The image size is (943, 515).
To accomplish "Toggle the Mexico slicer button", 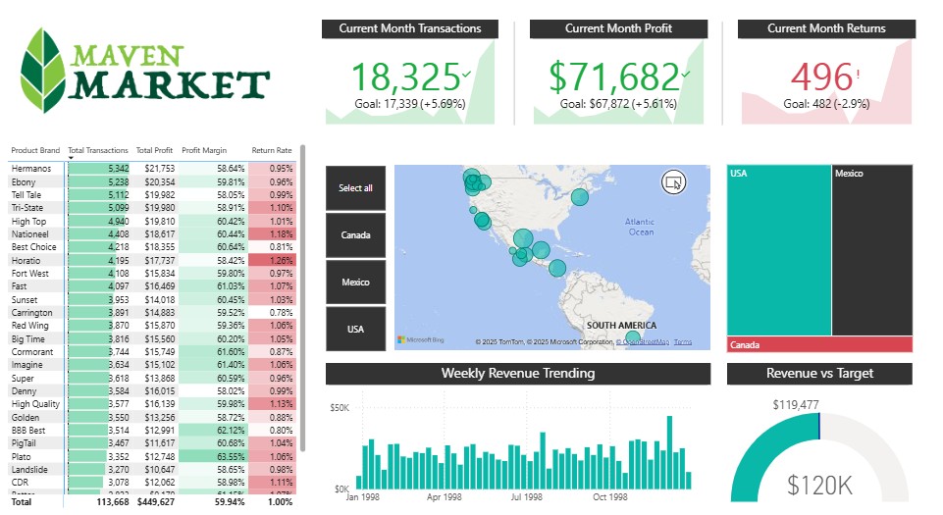I will [355, 283].
